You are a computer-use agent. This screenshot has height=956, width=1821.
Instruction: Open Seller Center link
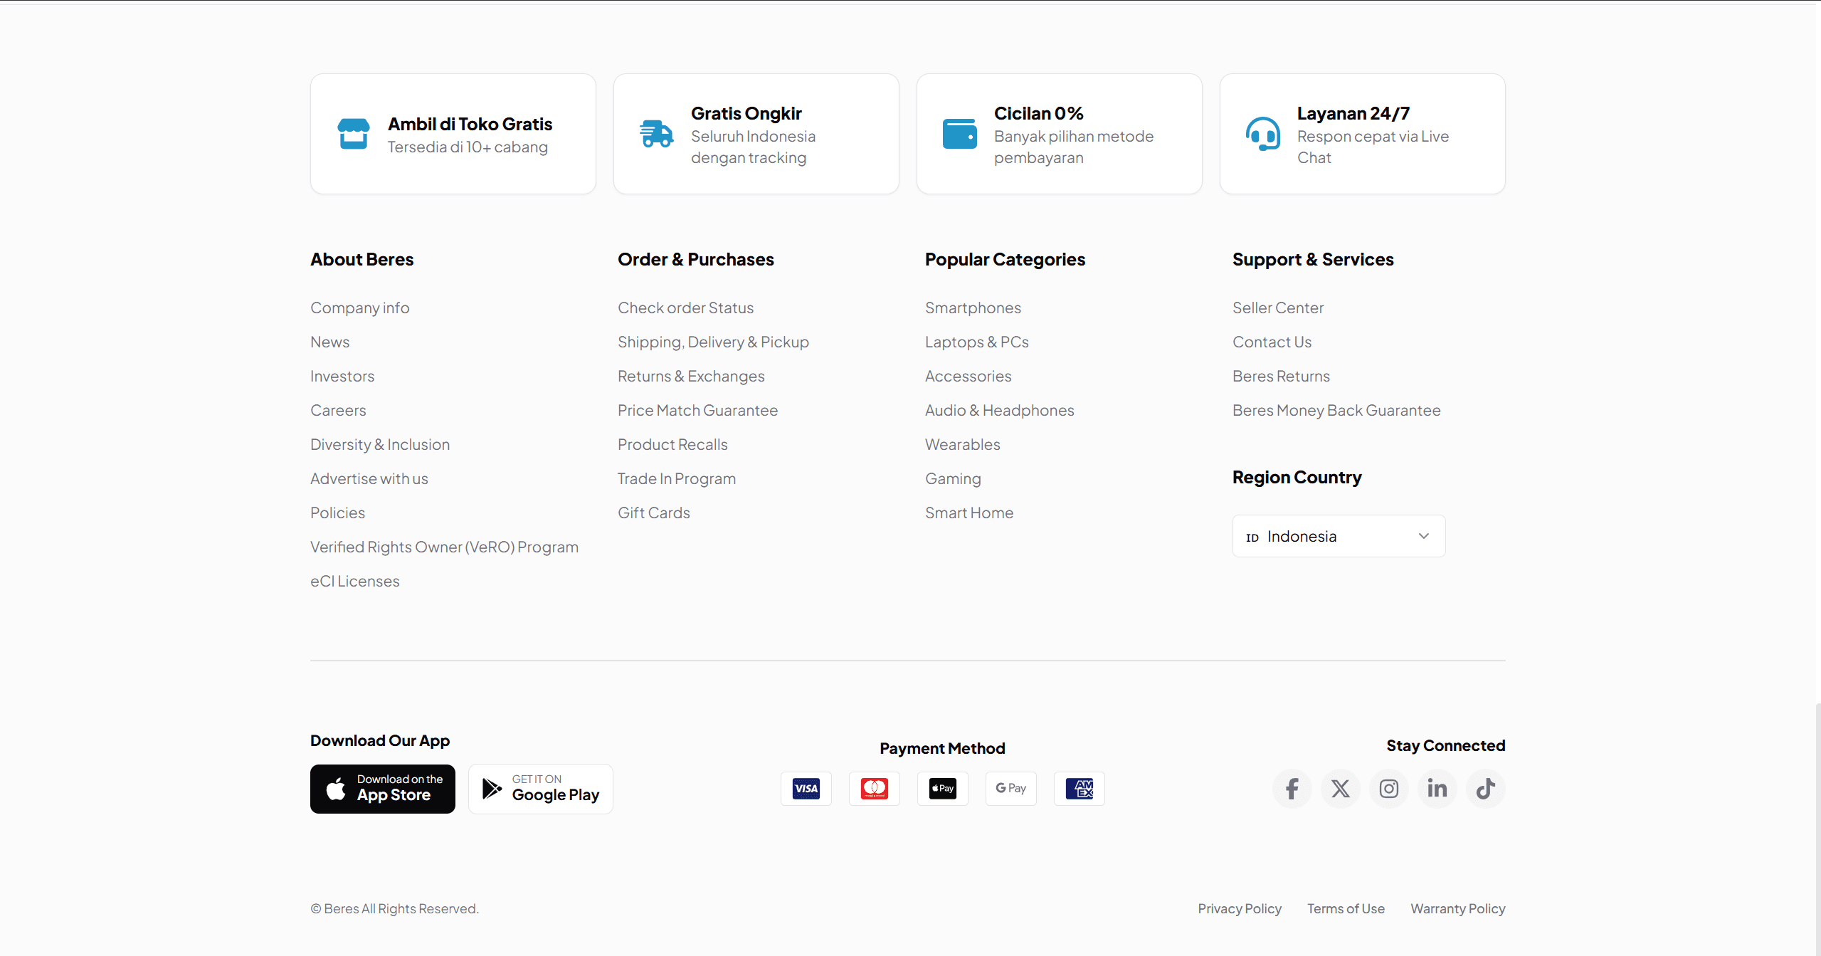1279,308
